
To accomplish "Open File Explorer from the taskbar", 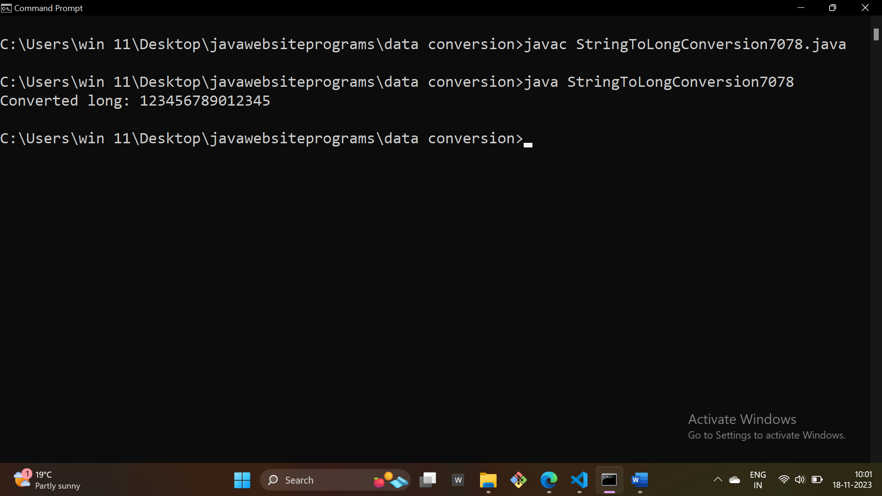I will [x=488, y=480].
